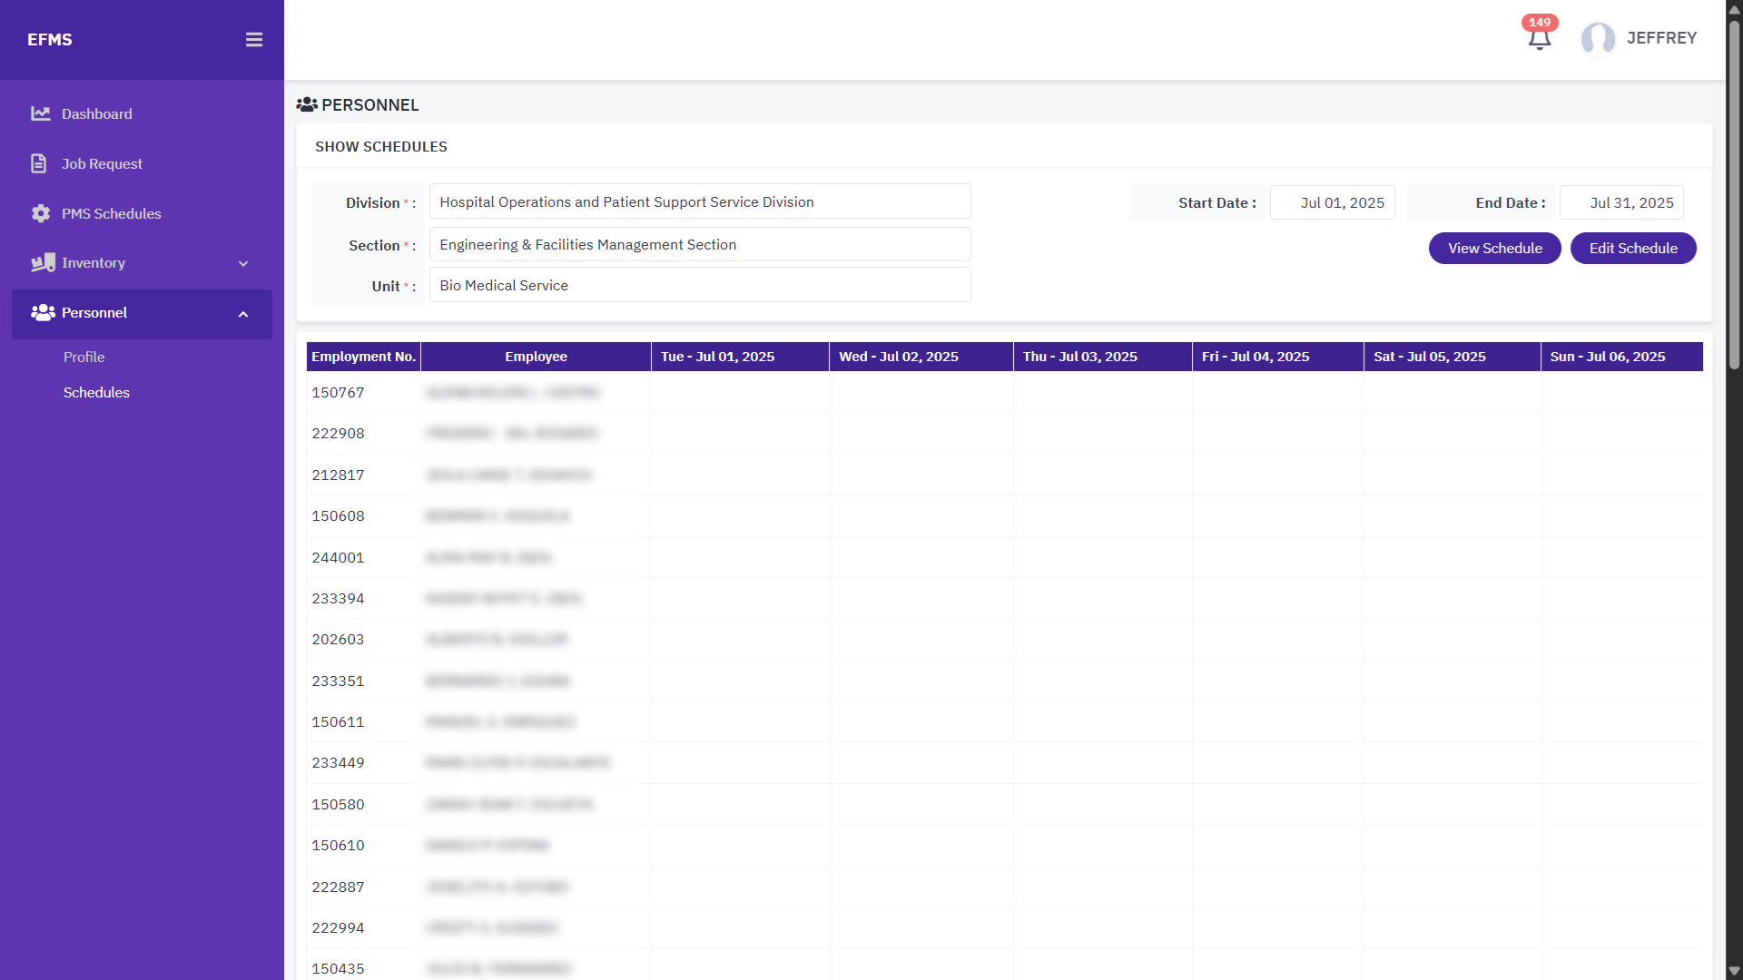1743x980 pixels.
Task: Click the Start Date input field
Action: [x=1332, y=203]
